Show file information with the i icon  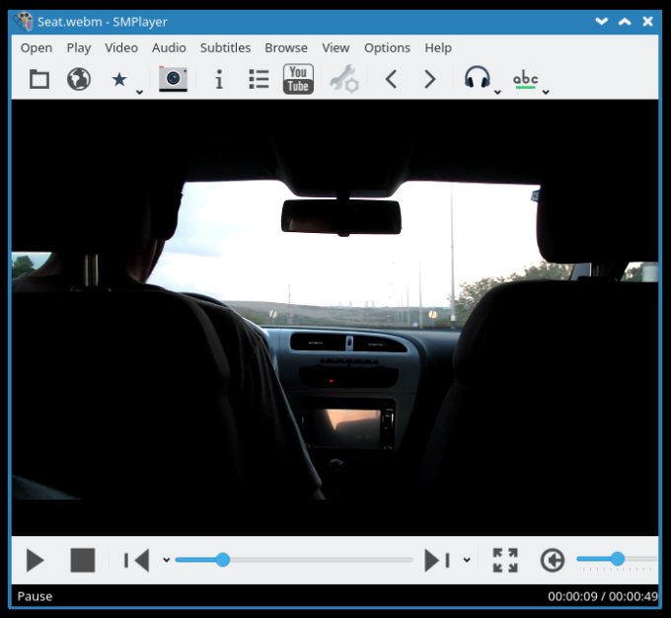[219, 80]
